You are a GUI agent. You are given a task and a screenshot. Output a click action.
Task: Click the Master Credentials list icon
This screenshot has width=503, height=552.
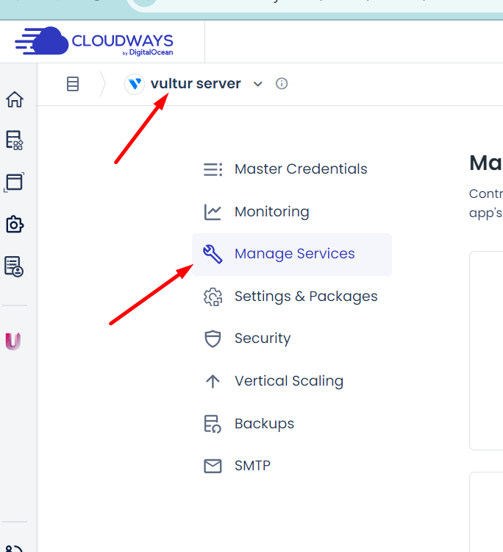click(x=213, y=169)
